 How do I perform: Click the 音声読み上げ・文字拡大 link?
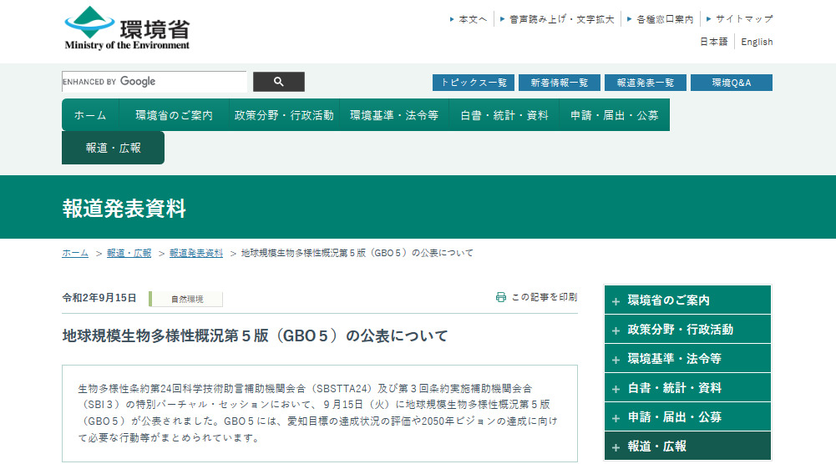pos(561,19)
